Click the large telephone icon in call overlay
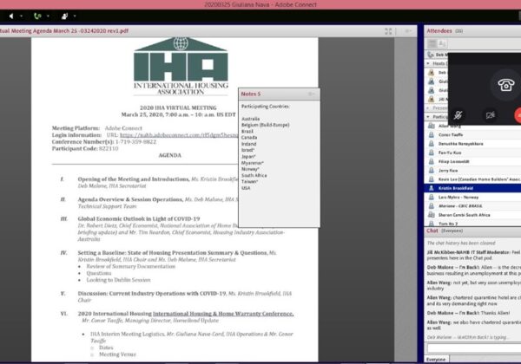Viewport: 521px width, 364px height. [505, 84]
